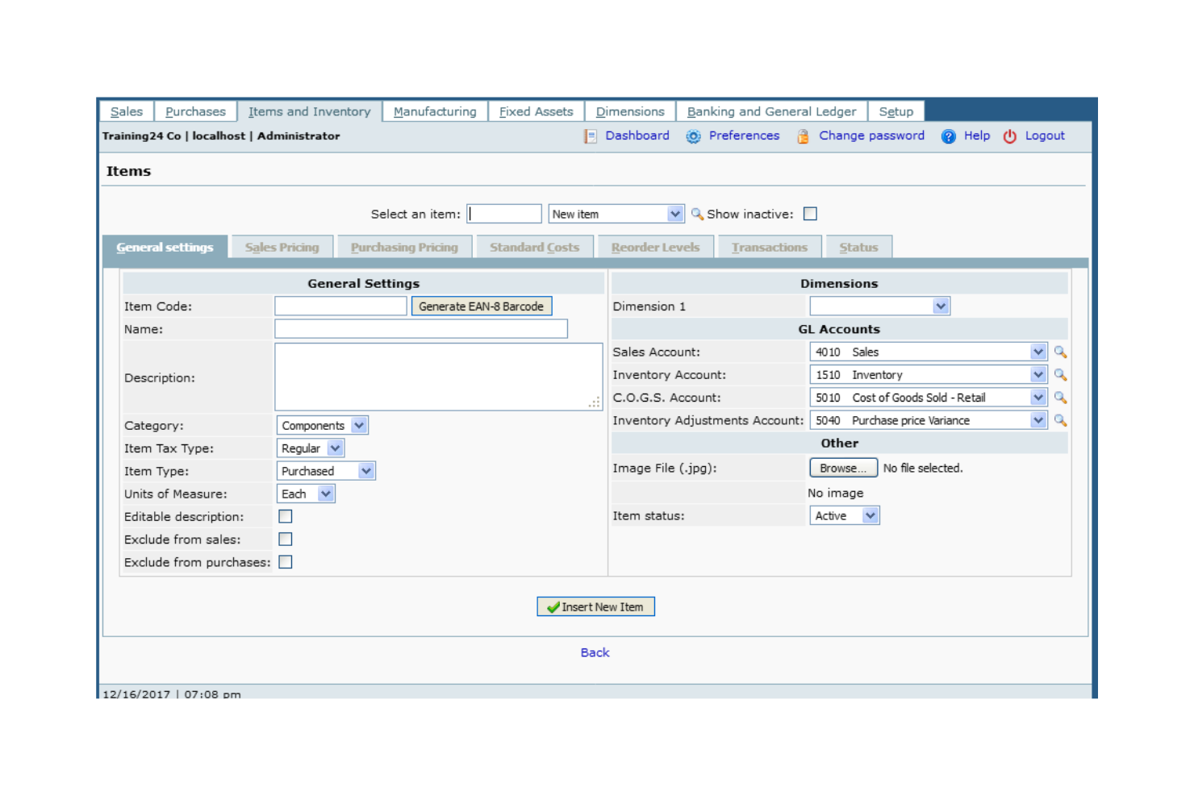Search accounts using Sales Account magnifier
The height and width of the screenshot is (796, 1194).
coord(1060,352)
